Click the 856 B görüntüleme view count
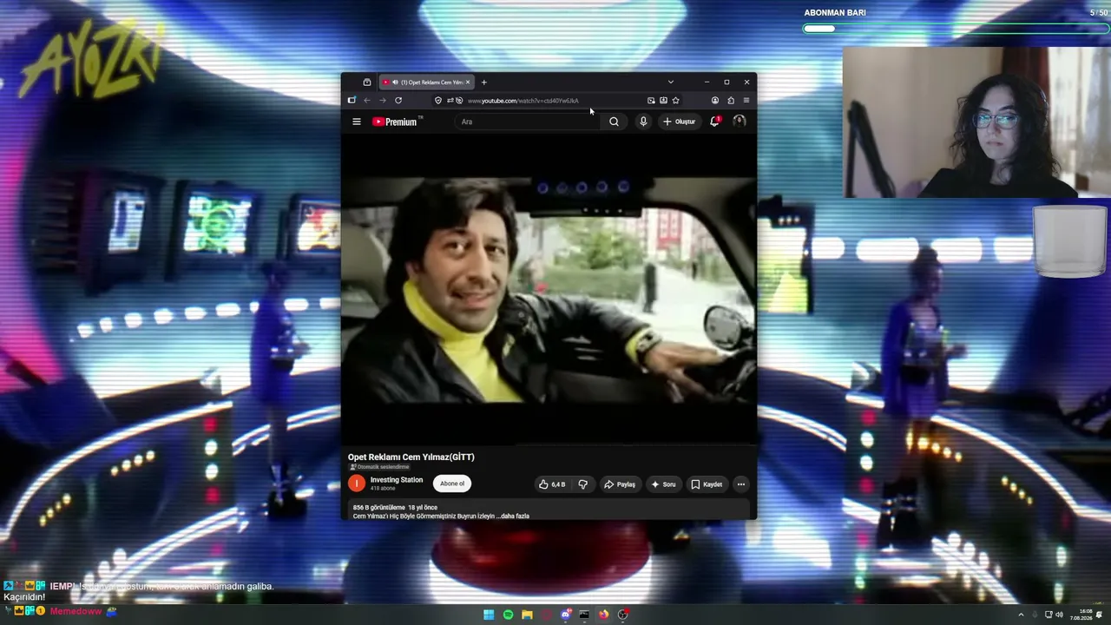 coord(379,507)
